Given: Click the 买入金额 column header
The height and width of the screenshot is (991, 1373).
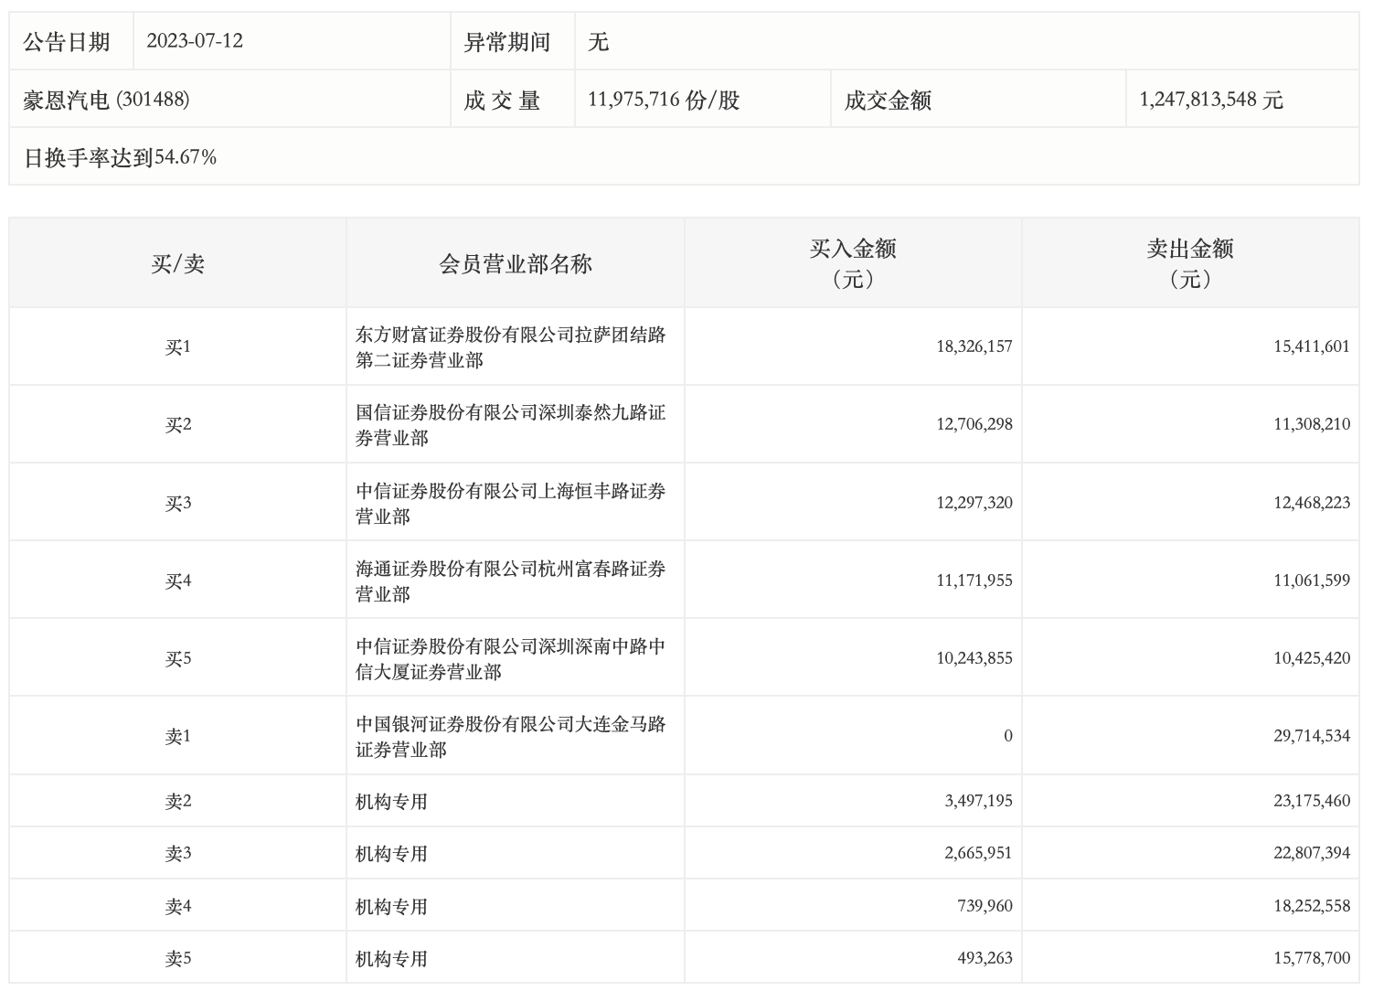Looking at the screenshot, I should pos(853,262).
